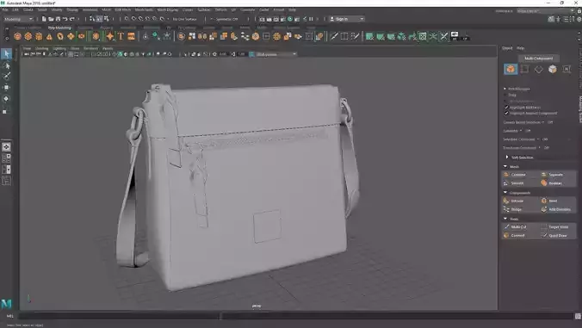Image resolution: width=582 pixels, height=328 pixels.
Task: Toggle the Attribute Editor panel icon top right
Action: point(566,19)
